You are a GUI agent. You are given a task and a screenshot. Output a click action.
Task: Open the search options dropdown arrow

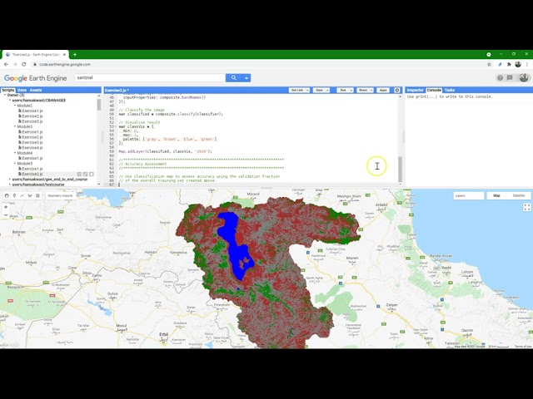point(247,77)
